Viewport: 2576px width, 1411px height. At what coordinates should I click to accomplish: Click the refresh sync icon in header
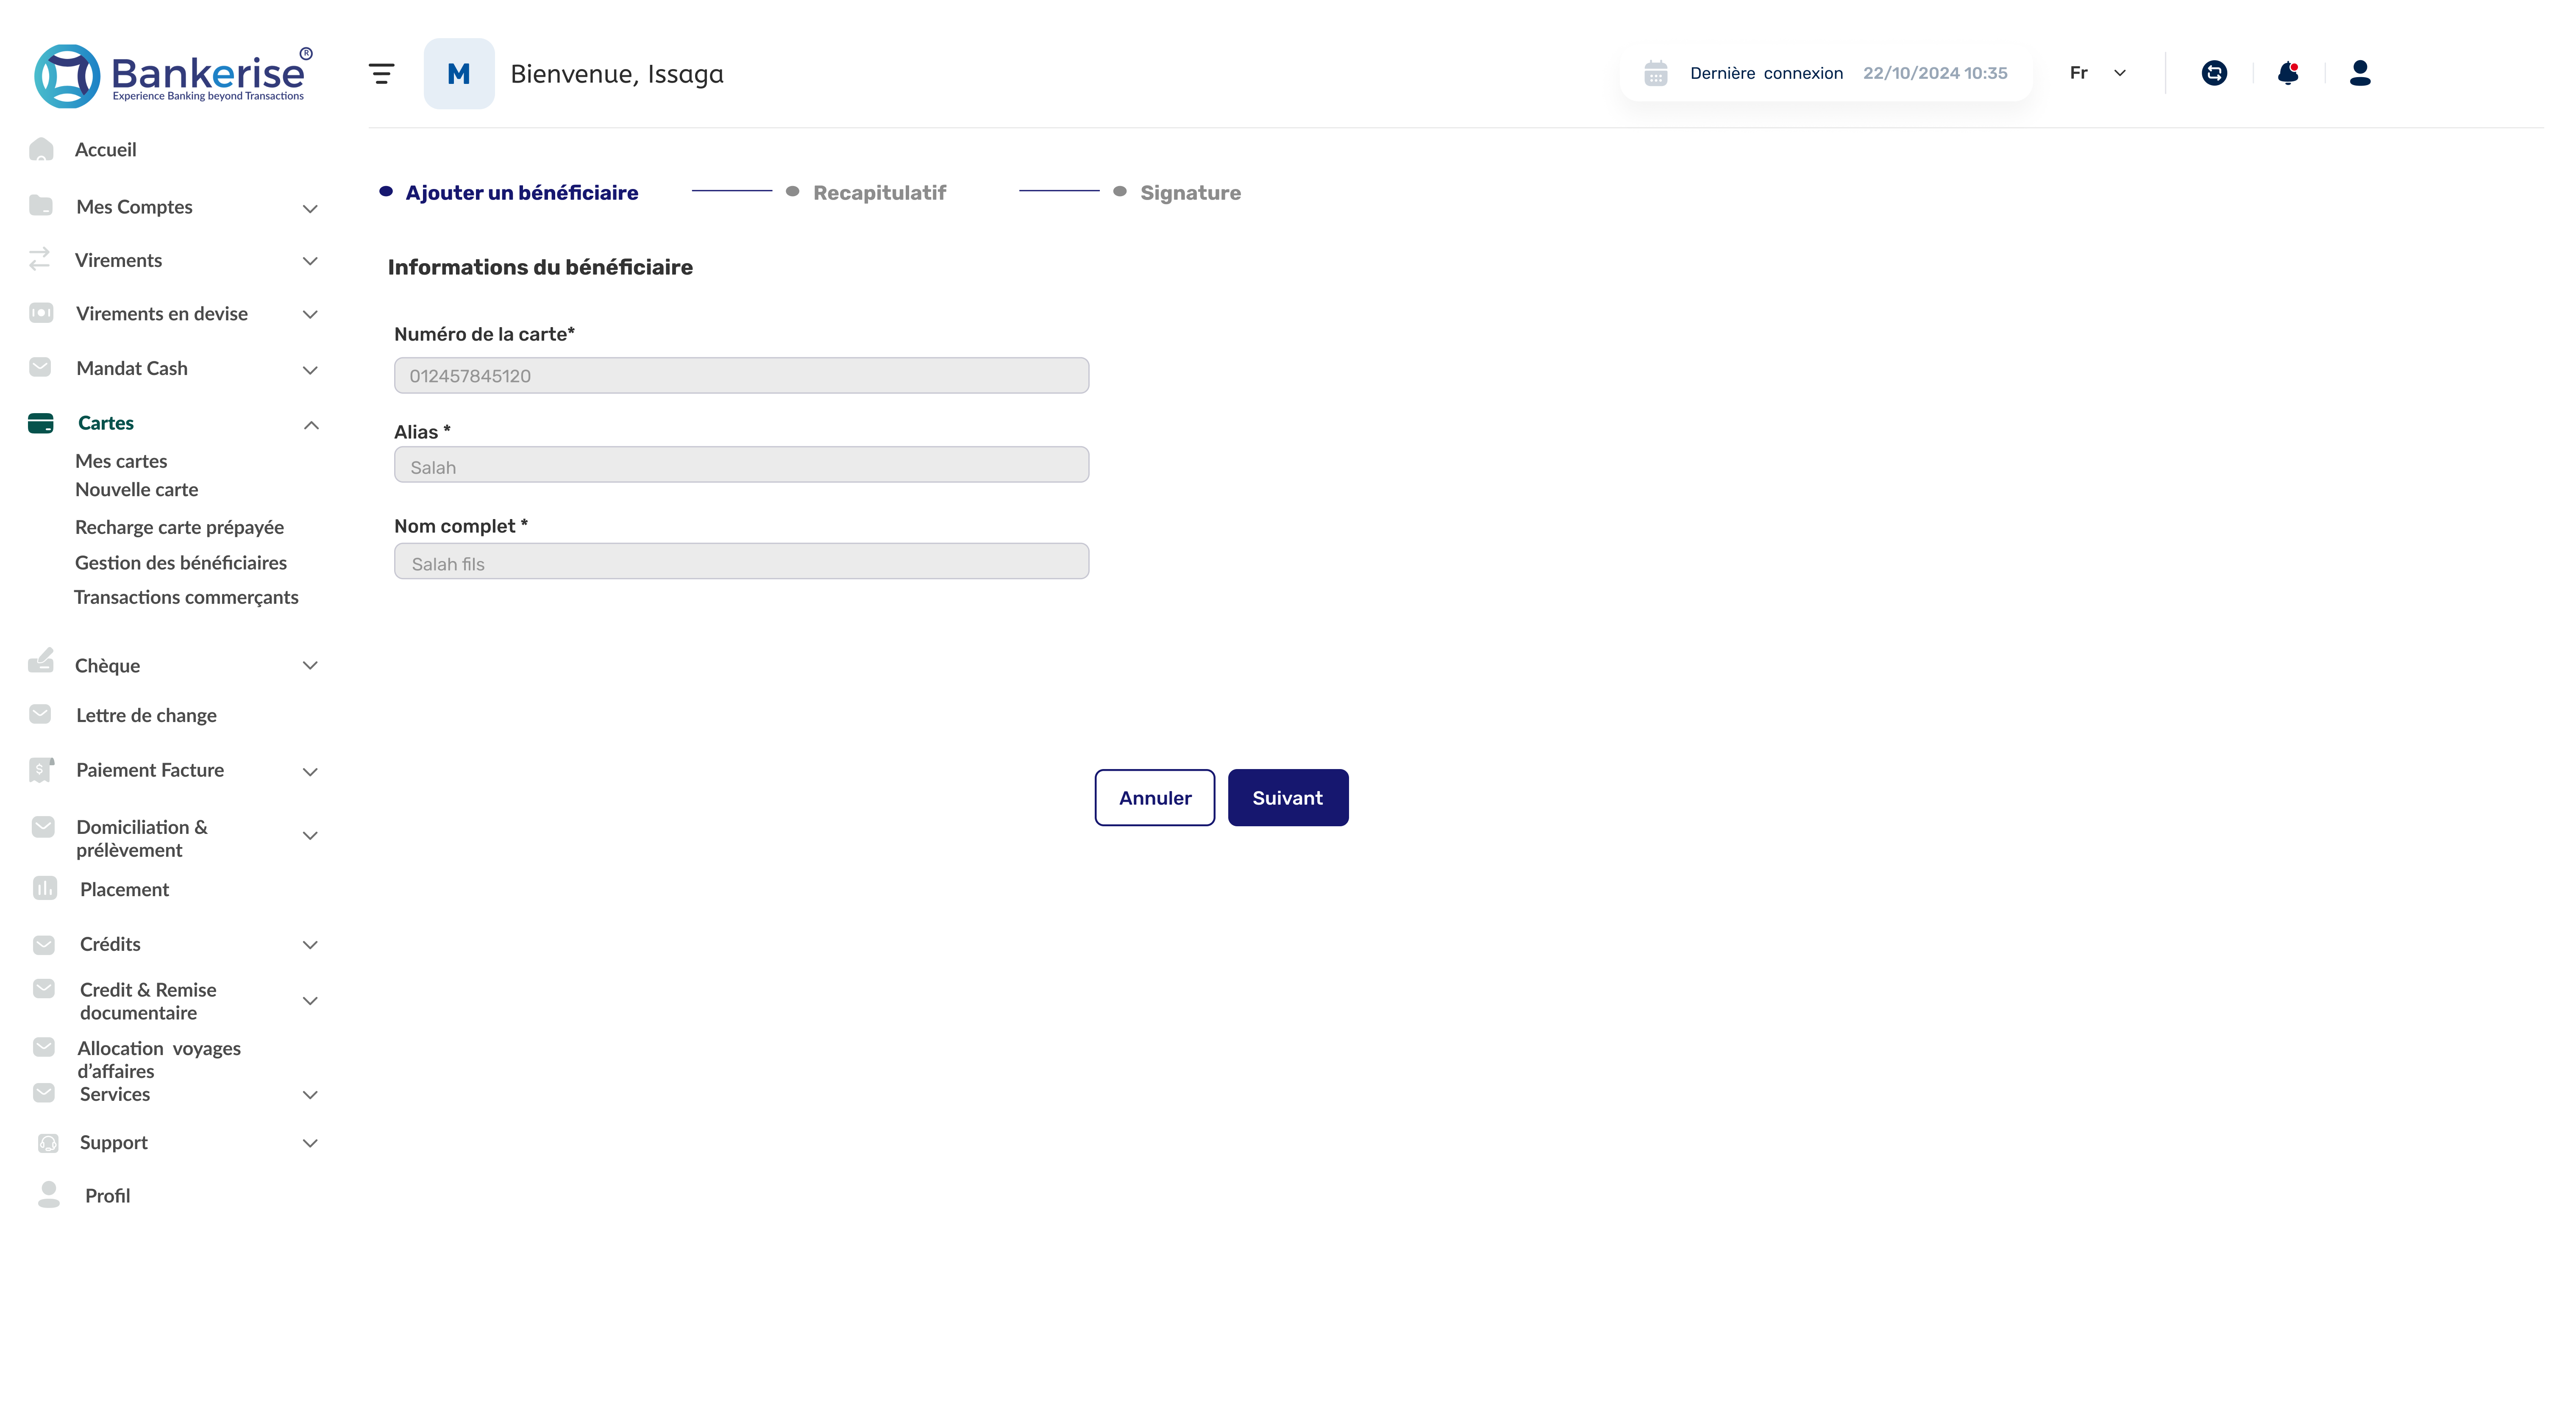(2214, 73)
